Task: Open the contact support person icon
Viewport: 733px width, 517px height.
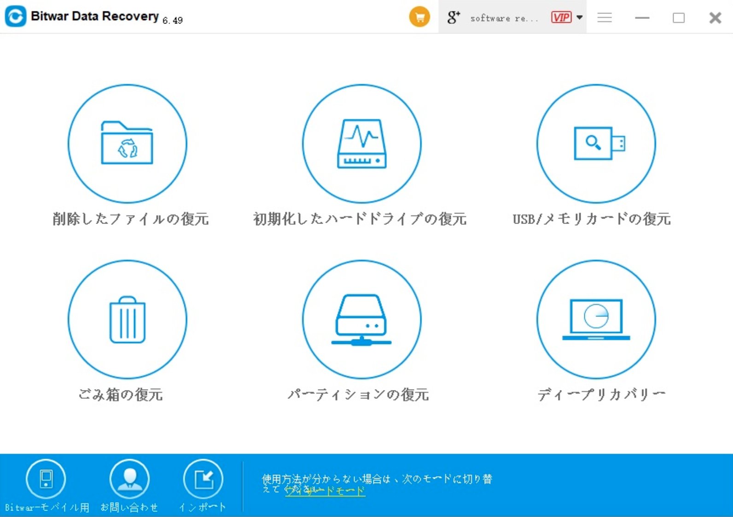Action: 129,479
